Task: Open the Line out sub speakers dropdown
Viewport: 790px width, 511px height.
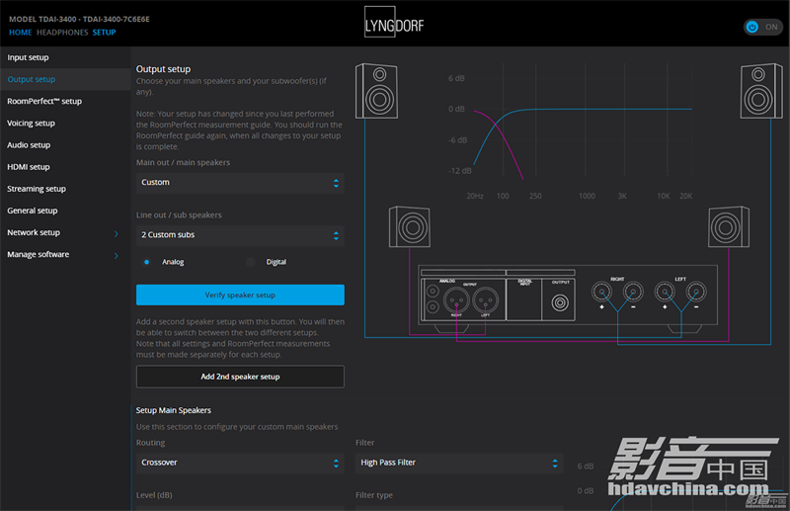Action: tap(240, 235)
